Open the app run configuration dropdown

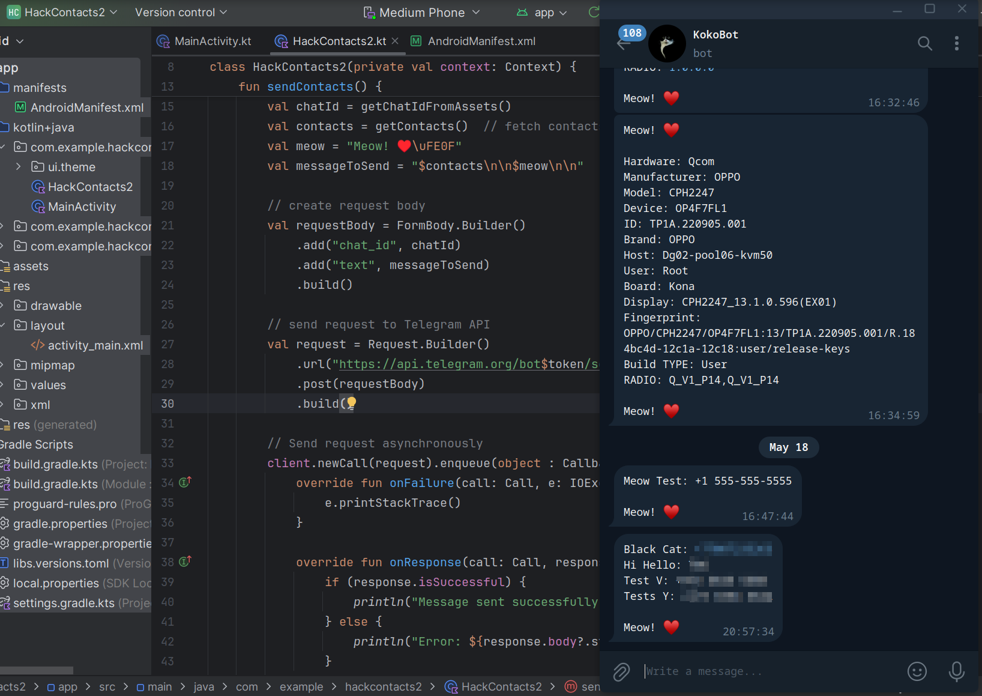point(543,12)
